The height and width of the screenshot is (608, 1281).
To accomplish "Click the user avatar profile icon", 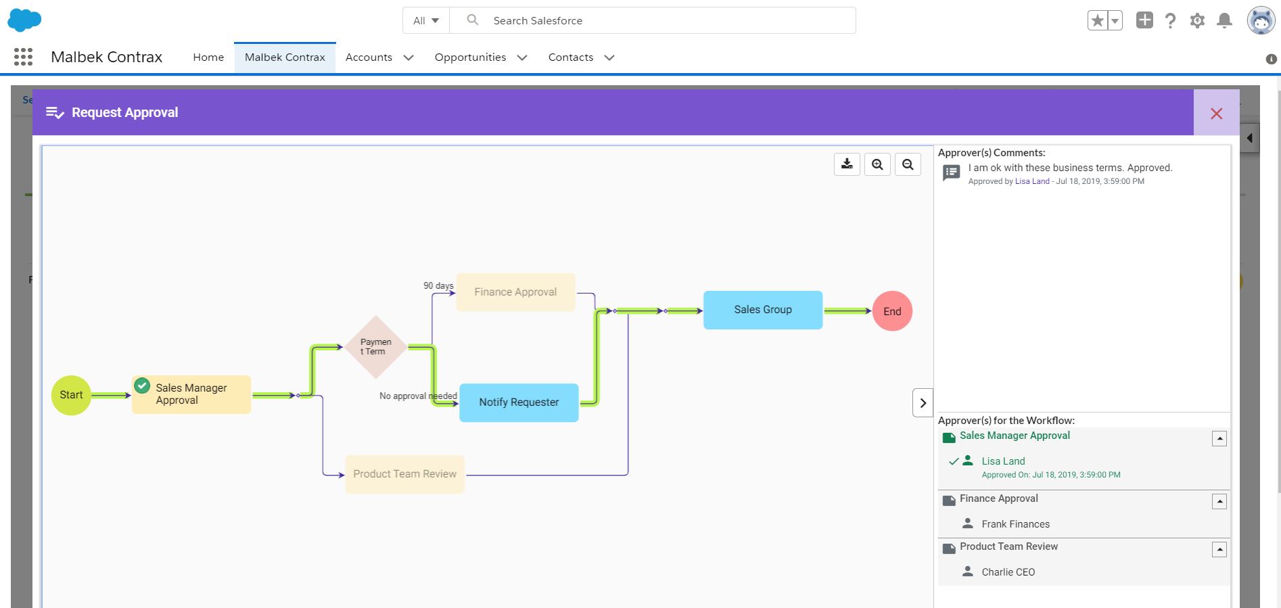I will (1260, 21).
